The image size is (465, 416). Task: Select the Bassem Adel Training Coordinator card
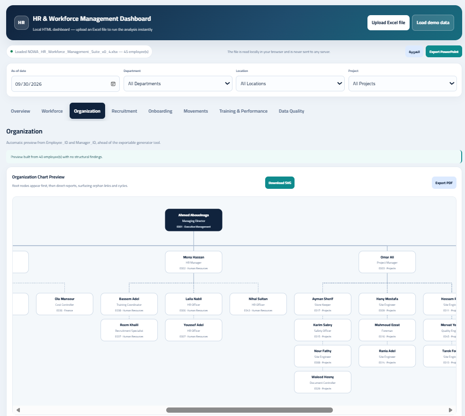[129, 304]
